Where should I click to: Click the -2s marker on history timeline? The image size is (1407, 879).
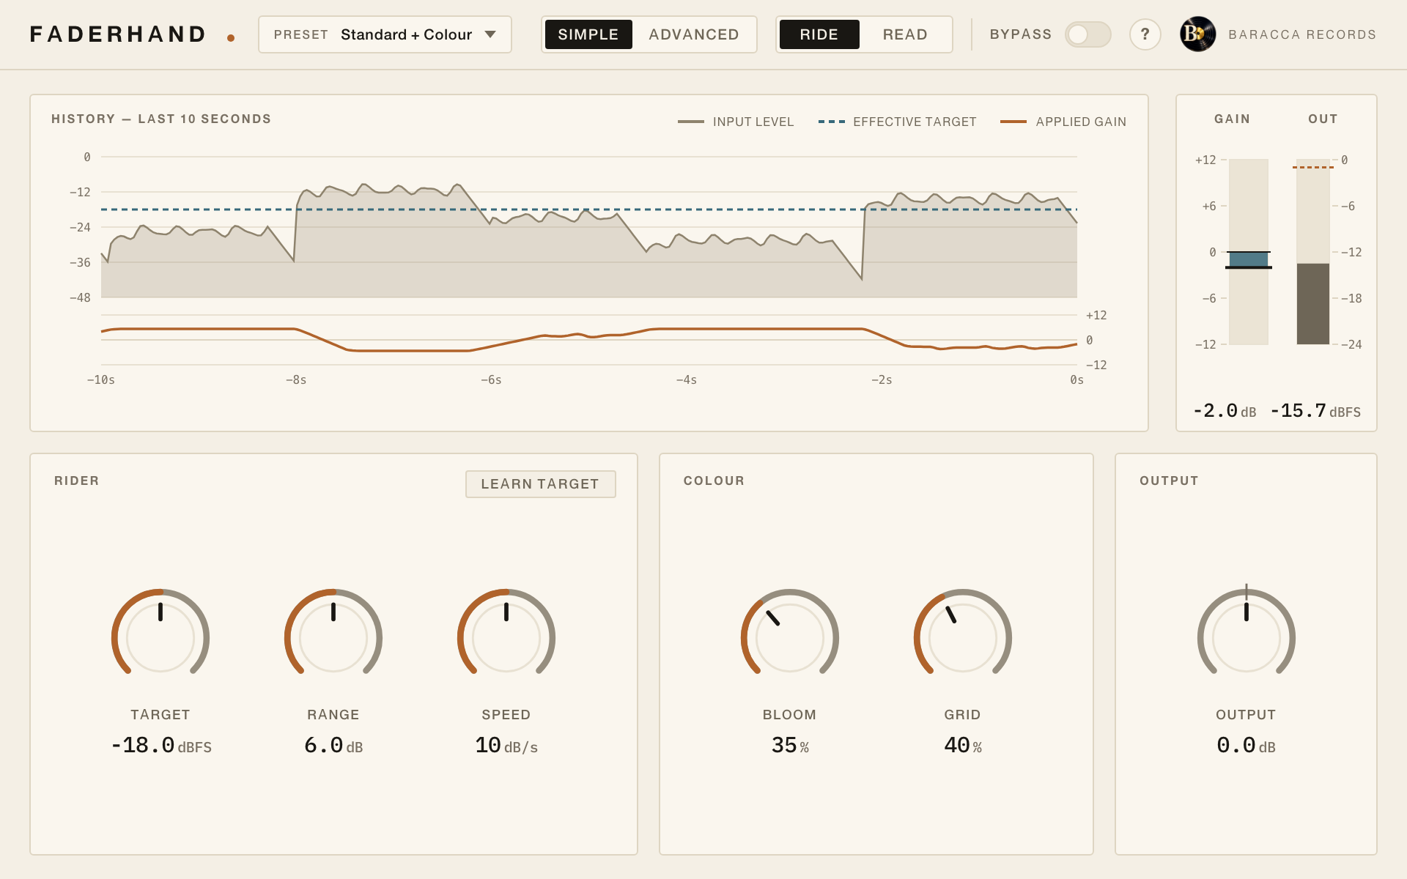882,379
